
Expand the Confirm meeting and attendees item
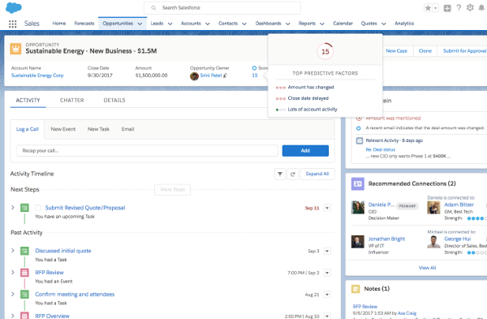[x=13, y=294]
